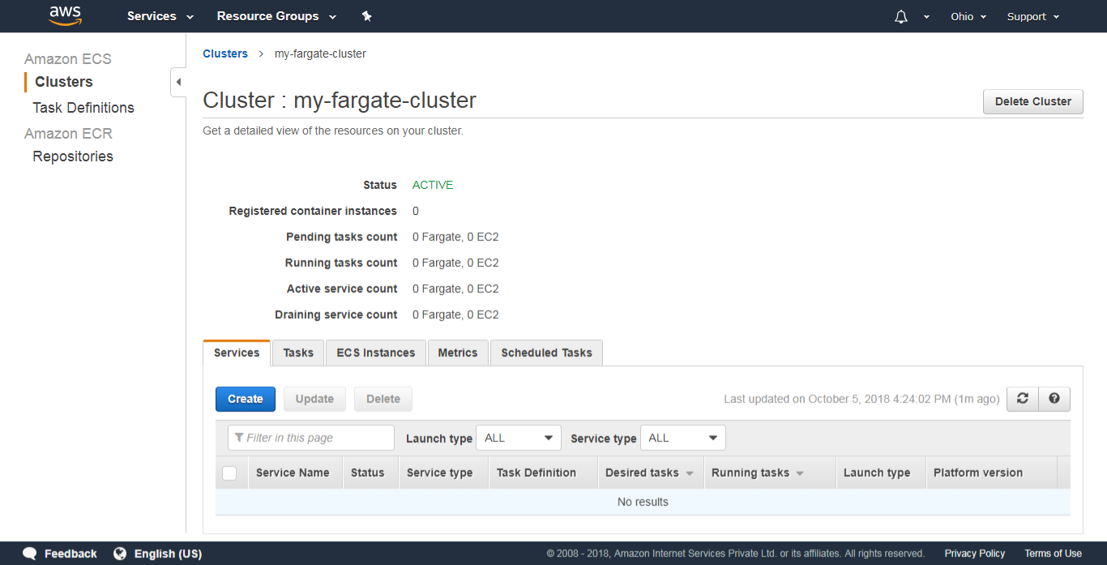Open the Metrics tab
Screen dimensions: 1107x565
click(458, 353)
